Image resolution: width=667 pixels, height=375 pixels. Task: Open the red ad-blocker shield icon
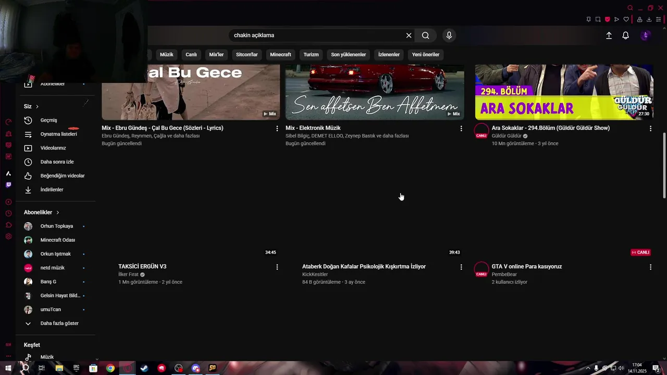click(x=607, y=19)
